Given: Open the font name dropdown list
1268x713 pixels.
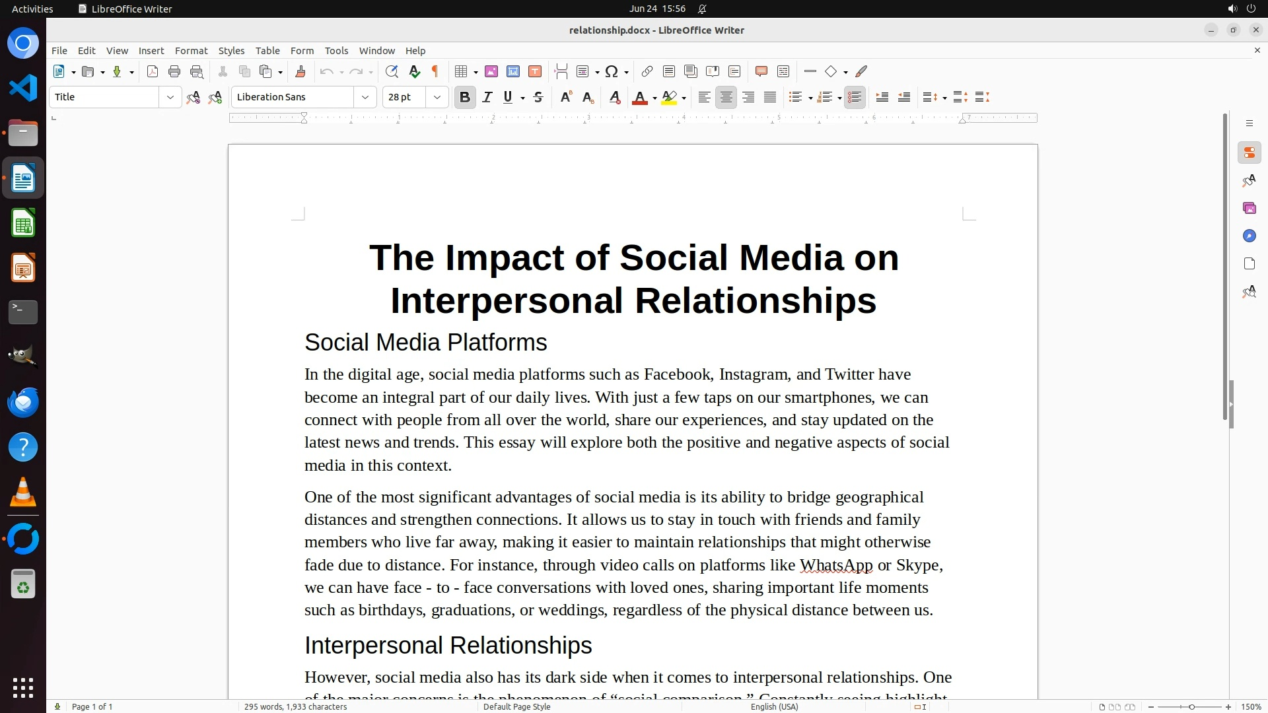Looking at the screenshot, I should (365, 98).
